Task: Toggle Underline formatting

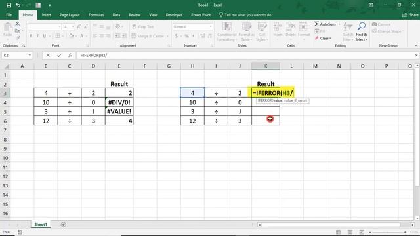Action: pyautogui.click(x=45, y=36)
